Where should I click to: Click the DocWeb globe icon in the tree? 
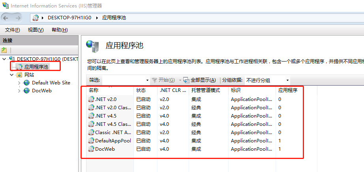pyautogui.click(x=27, y=90)
